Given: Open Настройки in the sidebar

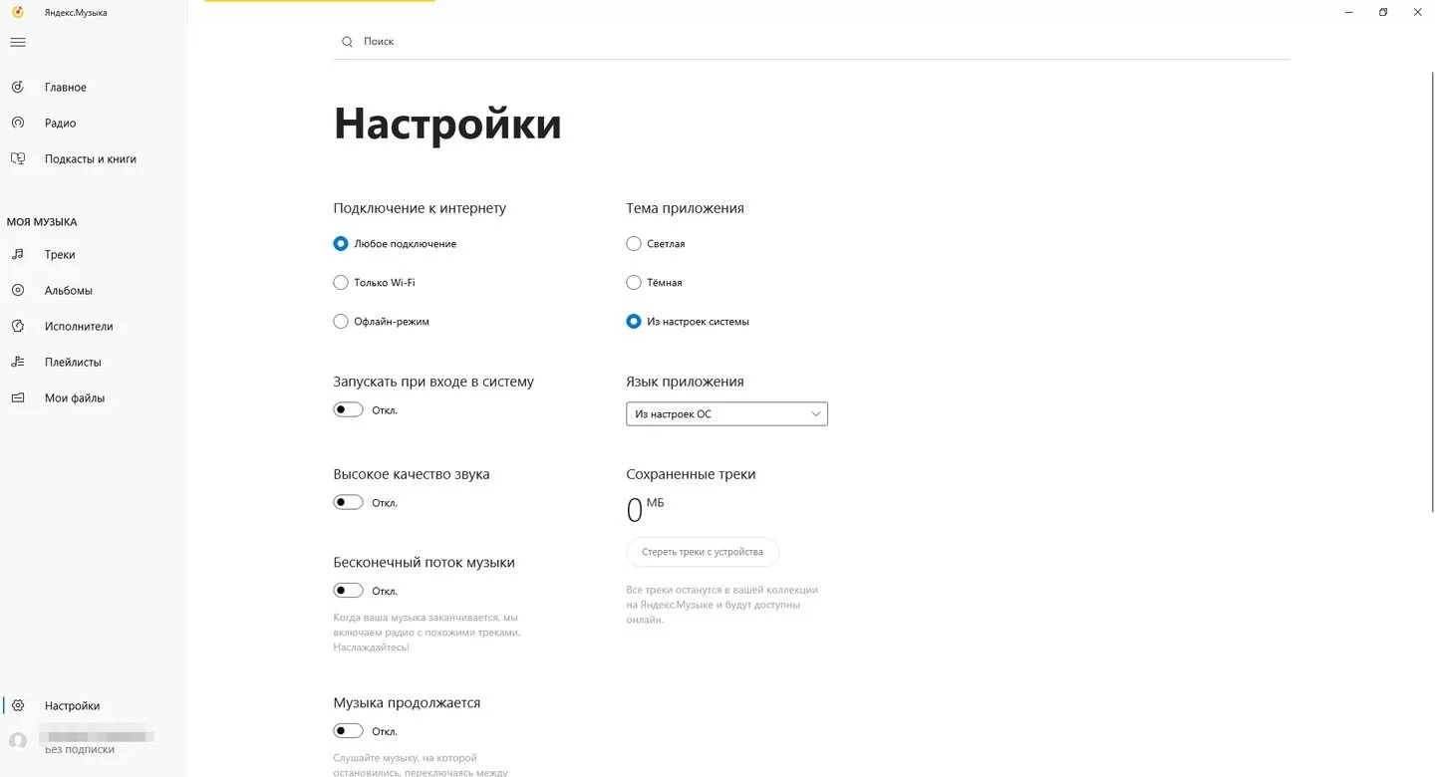Looking at the screenshot, I should pyautogui.click(x=72, y=706).
